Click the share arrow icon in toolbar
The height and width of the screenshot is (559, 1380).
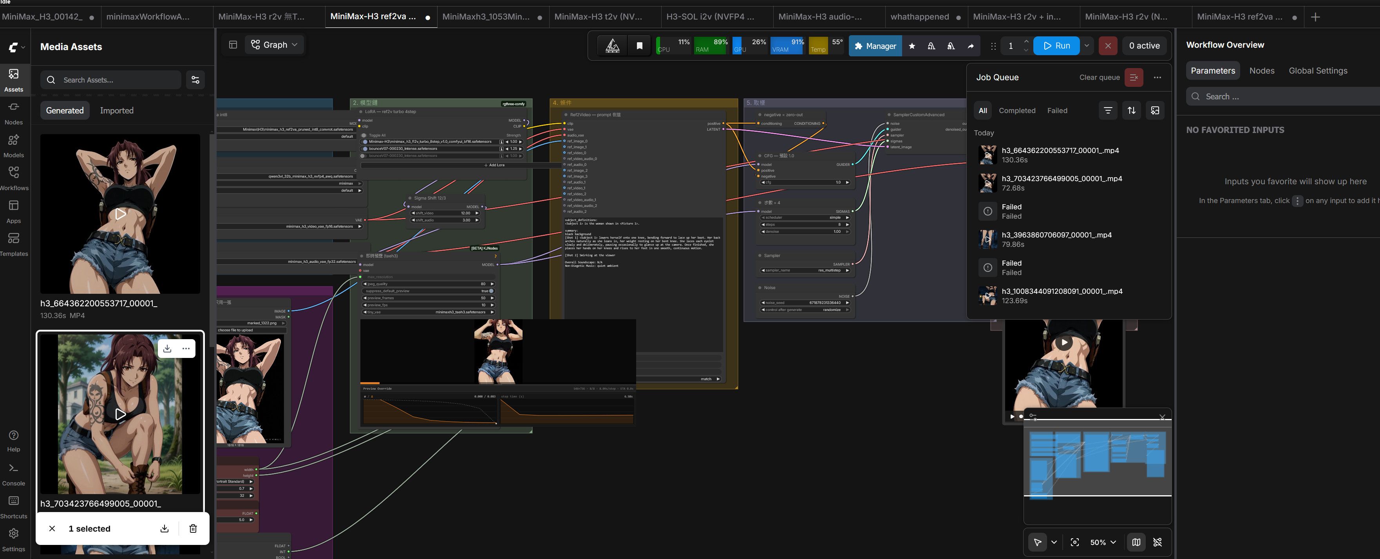(x=970, y=46)
